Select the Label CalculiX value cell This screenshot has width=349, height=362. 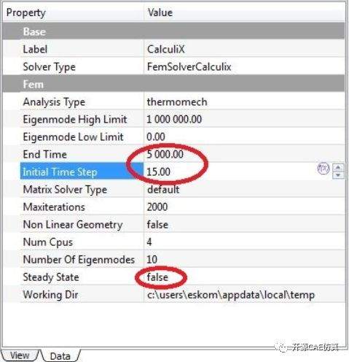click(244, 49)
